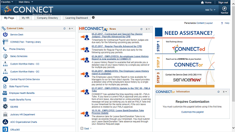Click the Help question mark icon

point(222,23)
